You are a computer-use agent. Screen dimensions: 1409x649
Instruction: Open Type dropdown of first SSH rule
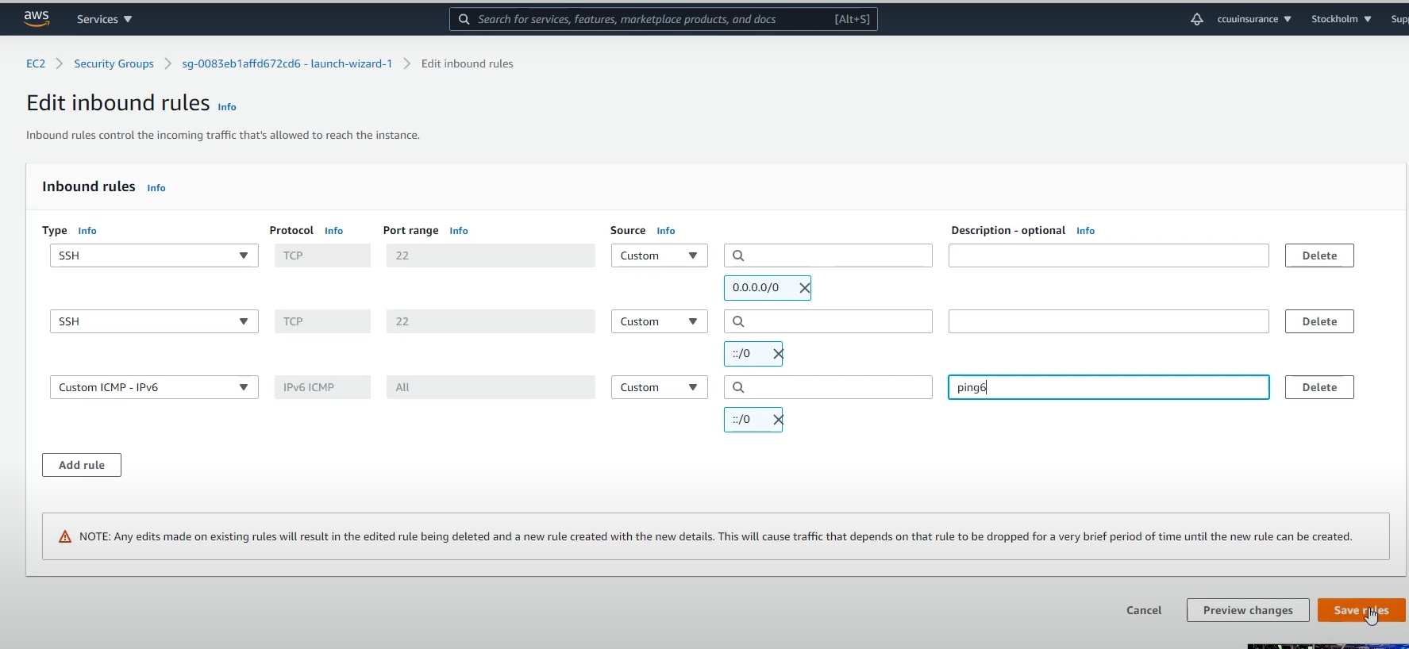pyautogui.click(x=154, y=255)
